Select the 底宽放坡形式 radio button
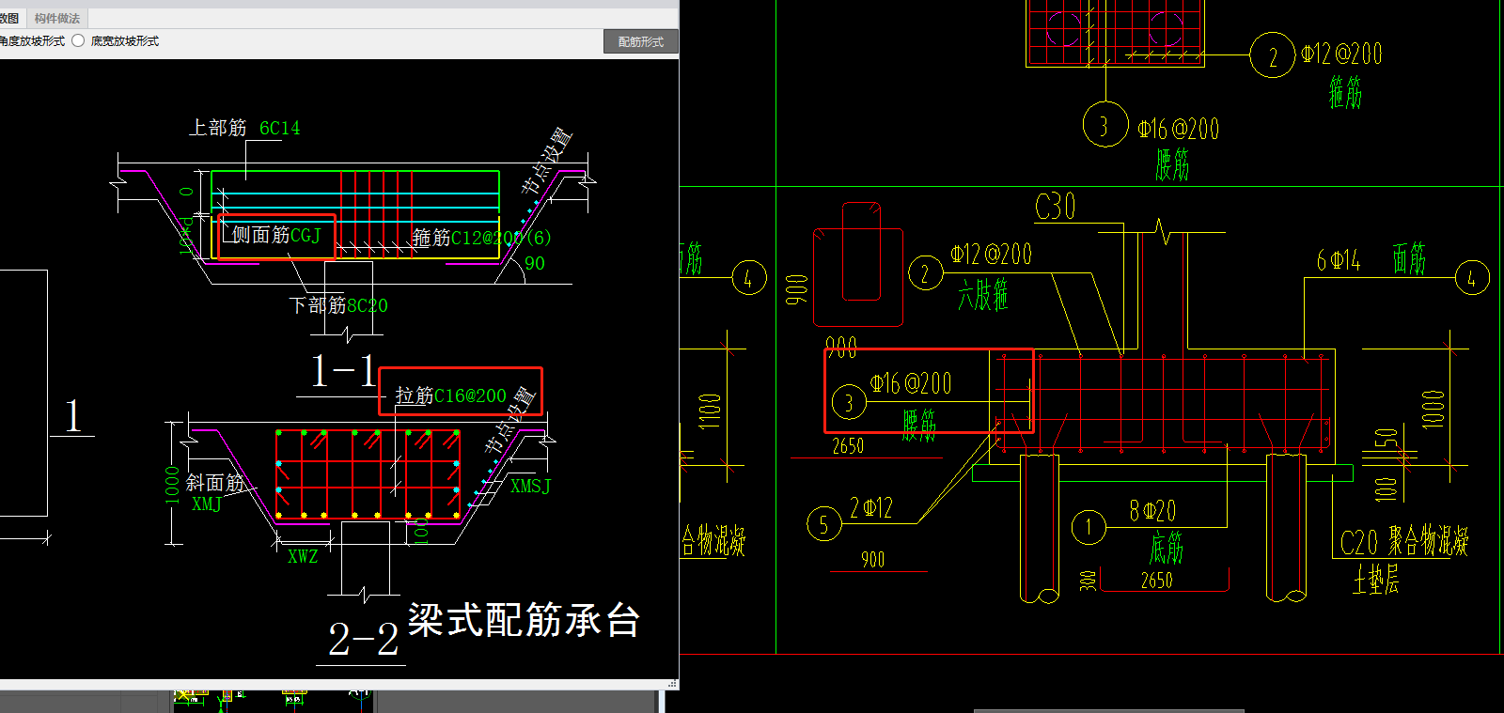1504x713 pixels. [x=79, y=40]
